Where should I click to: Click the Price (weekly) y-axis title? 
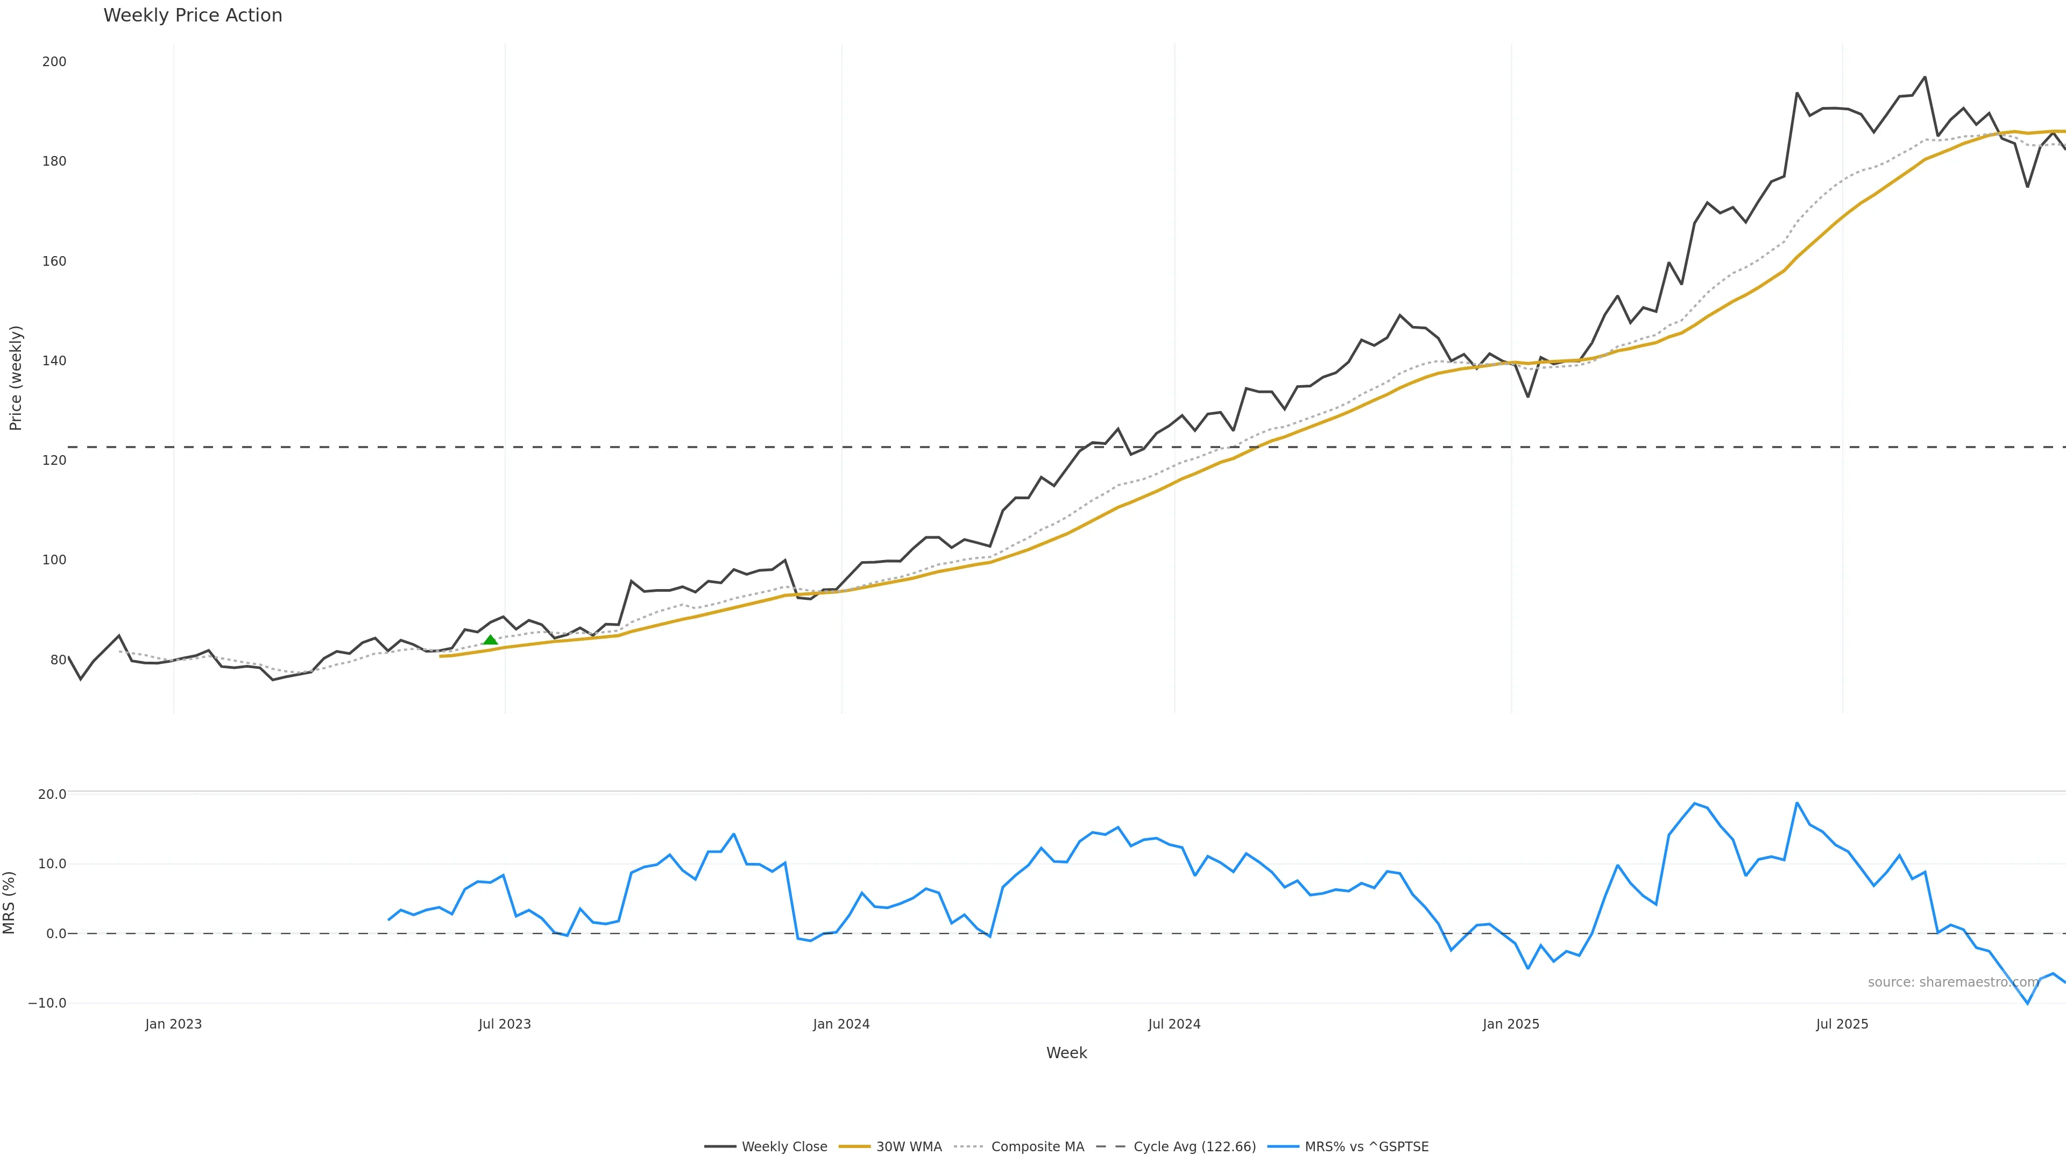(x=16, y=378)
